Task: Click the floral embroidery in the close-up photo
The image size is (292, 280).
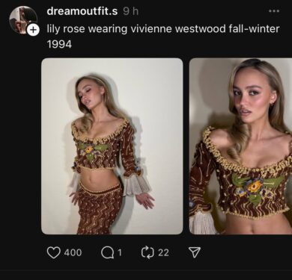Action: (x=254, y=188)
